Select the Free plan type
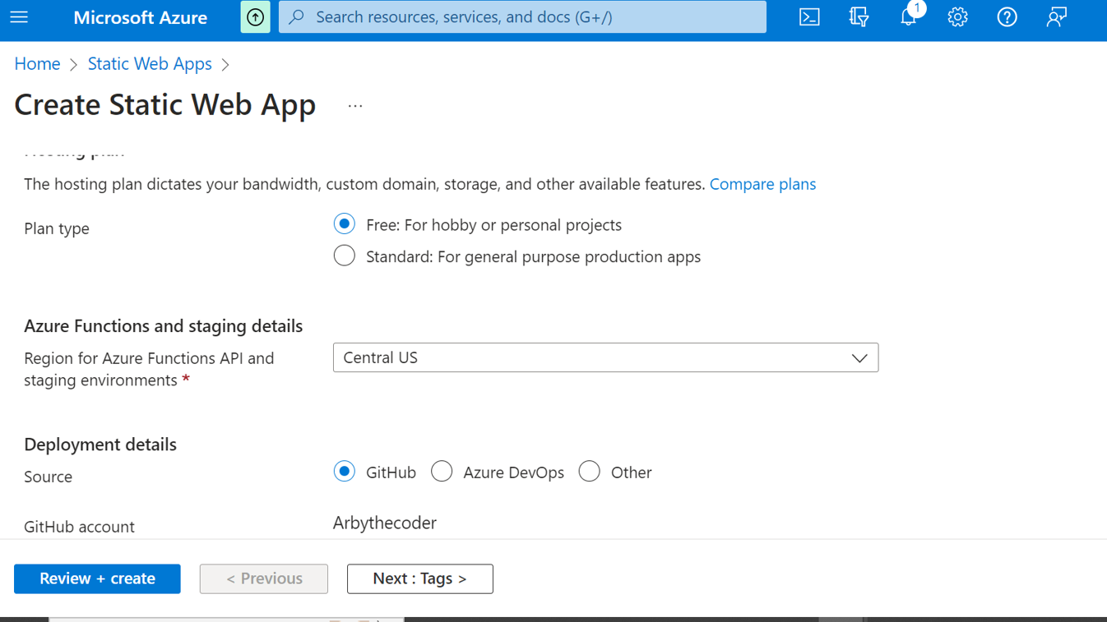This screenshot has width=1107, height=622. click(x=345, y=224)
